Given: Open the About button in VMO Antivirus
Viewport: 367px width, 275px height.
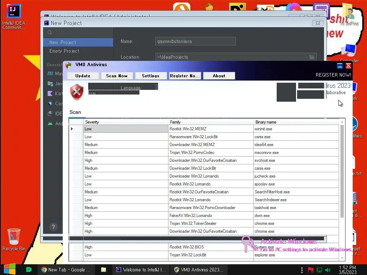Looking at the screenshot, I should (219, 76).
